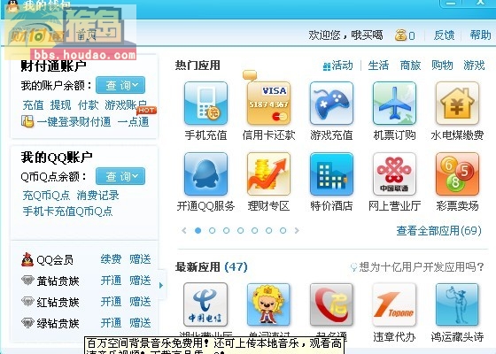496x354 pixels.
Task: Open the 彩票卖场 lottery balls icon
Action: (x=457, y=173)
